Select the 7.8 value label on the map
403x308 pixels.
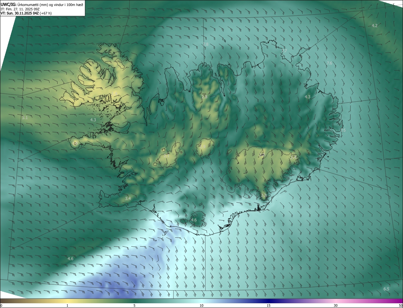(206, 44)
